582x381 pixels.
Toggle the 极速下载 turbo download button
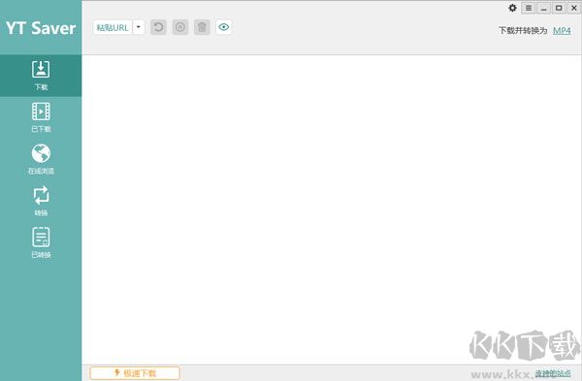(135, 373)
